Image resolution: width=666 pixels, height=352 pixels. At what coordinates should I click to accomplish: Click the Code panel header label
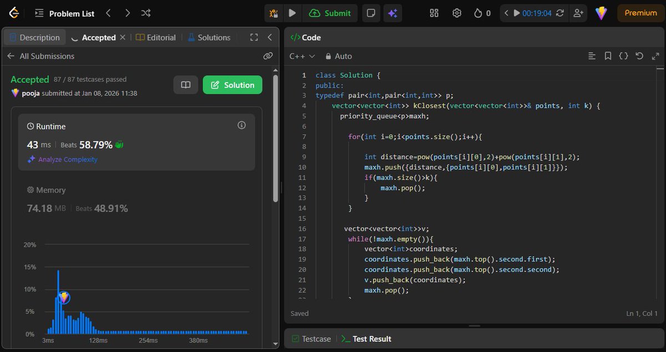tap(306, 37)
